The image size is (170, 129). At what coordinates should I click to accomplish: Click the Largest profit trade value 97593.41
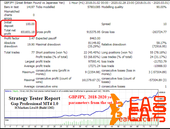click(x=94, y=62)
